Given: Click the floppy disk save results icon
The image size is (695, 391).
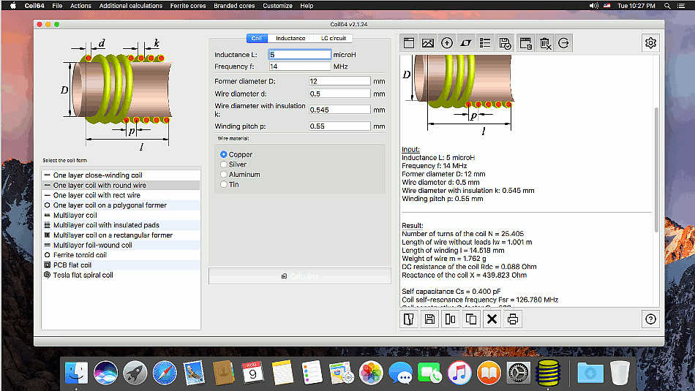Looking at the screenshot, I should pyautogui.click(x=429, y=319).
